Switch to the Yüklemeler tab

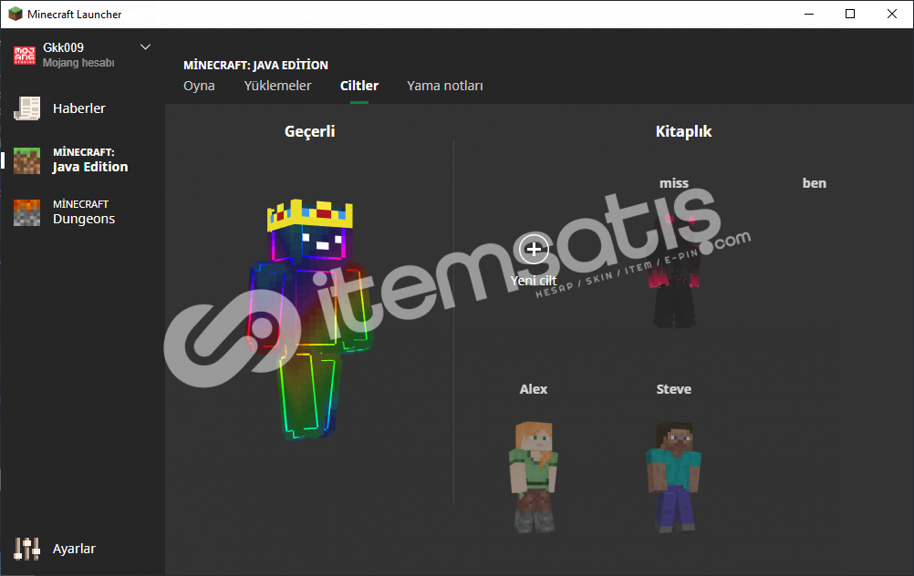[277, 86]
